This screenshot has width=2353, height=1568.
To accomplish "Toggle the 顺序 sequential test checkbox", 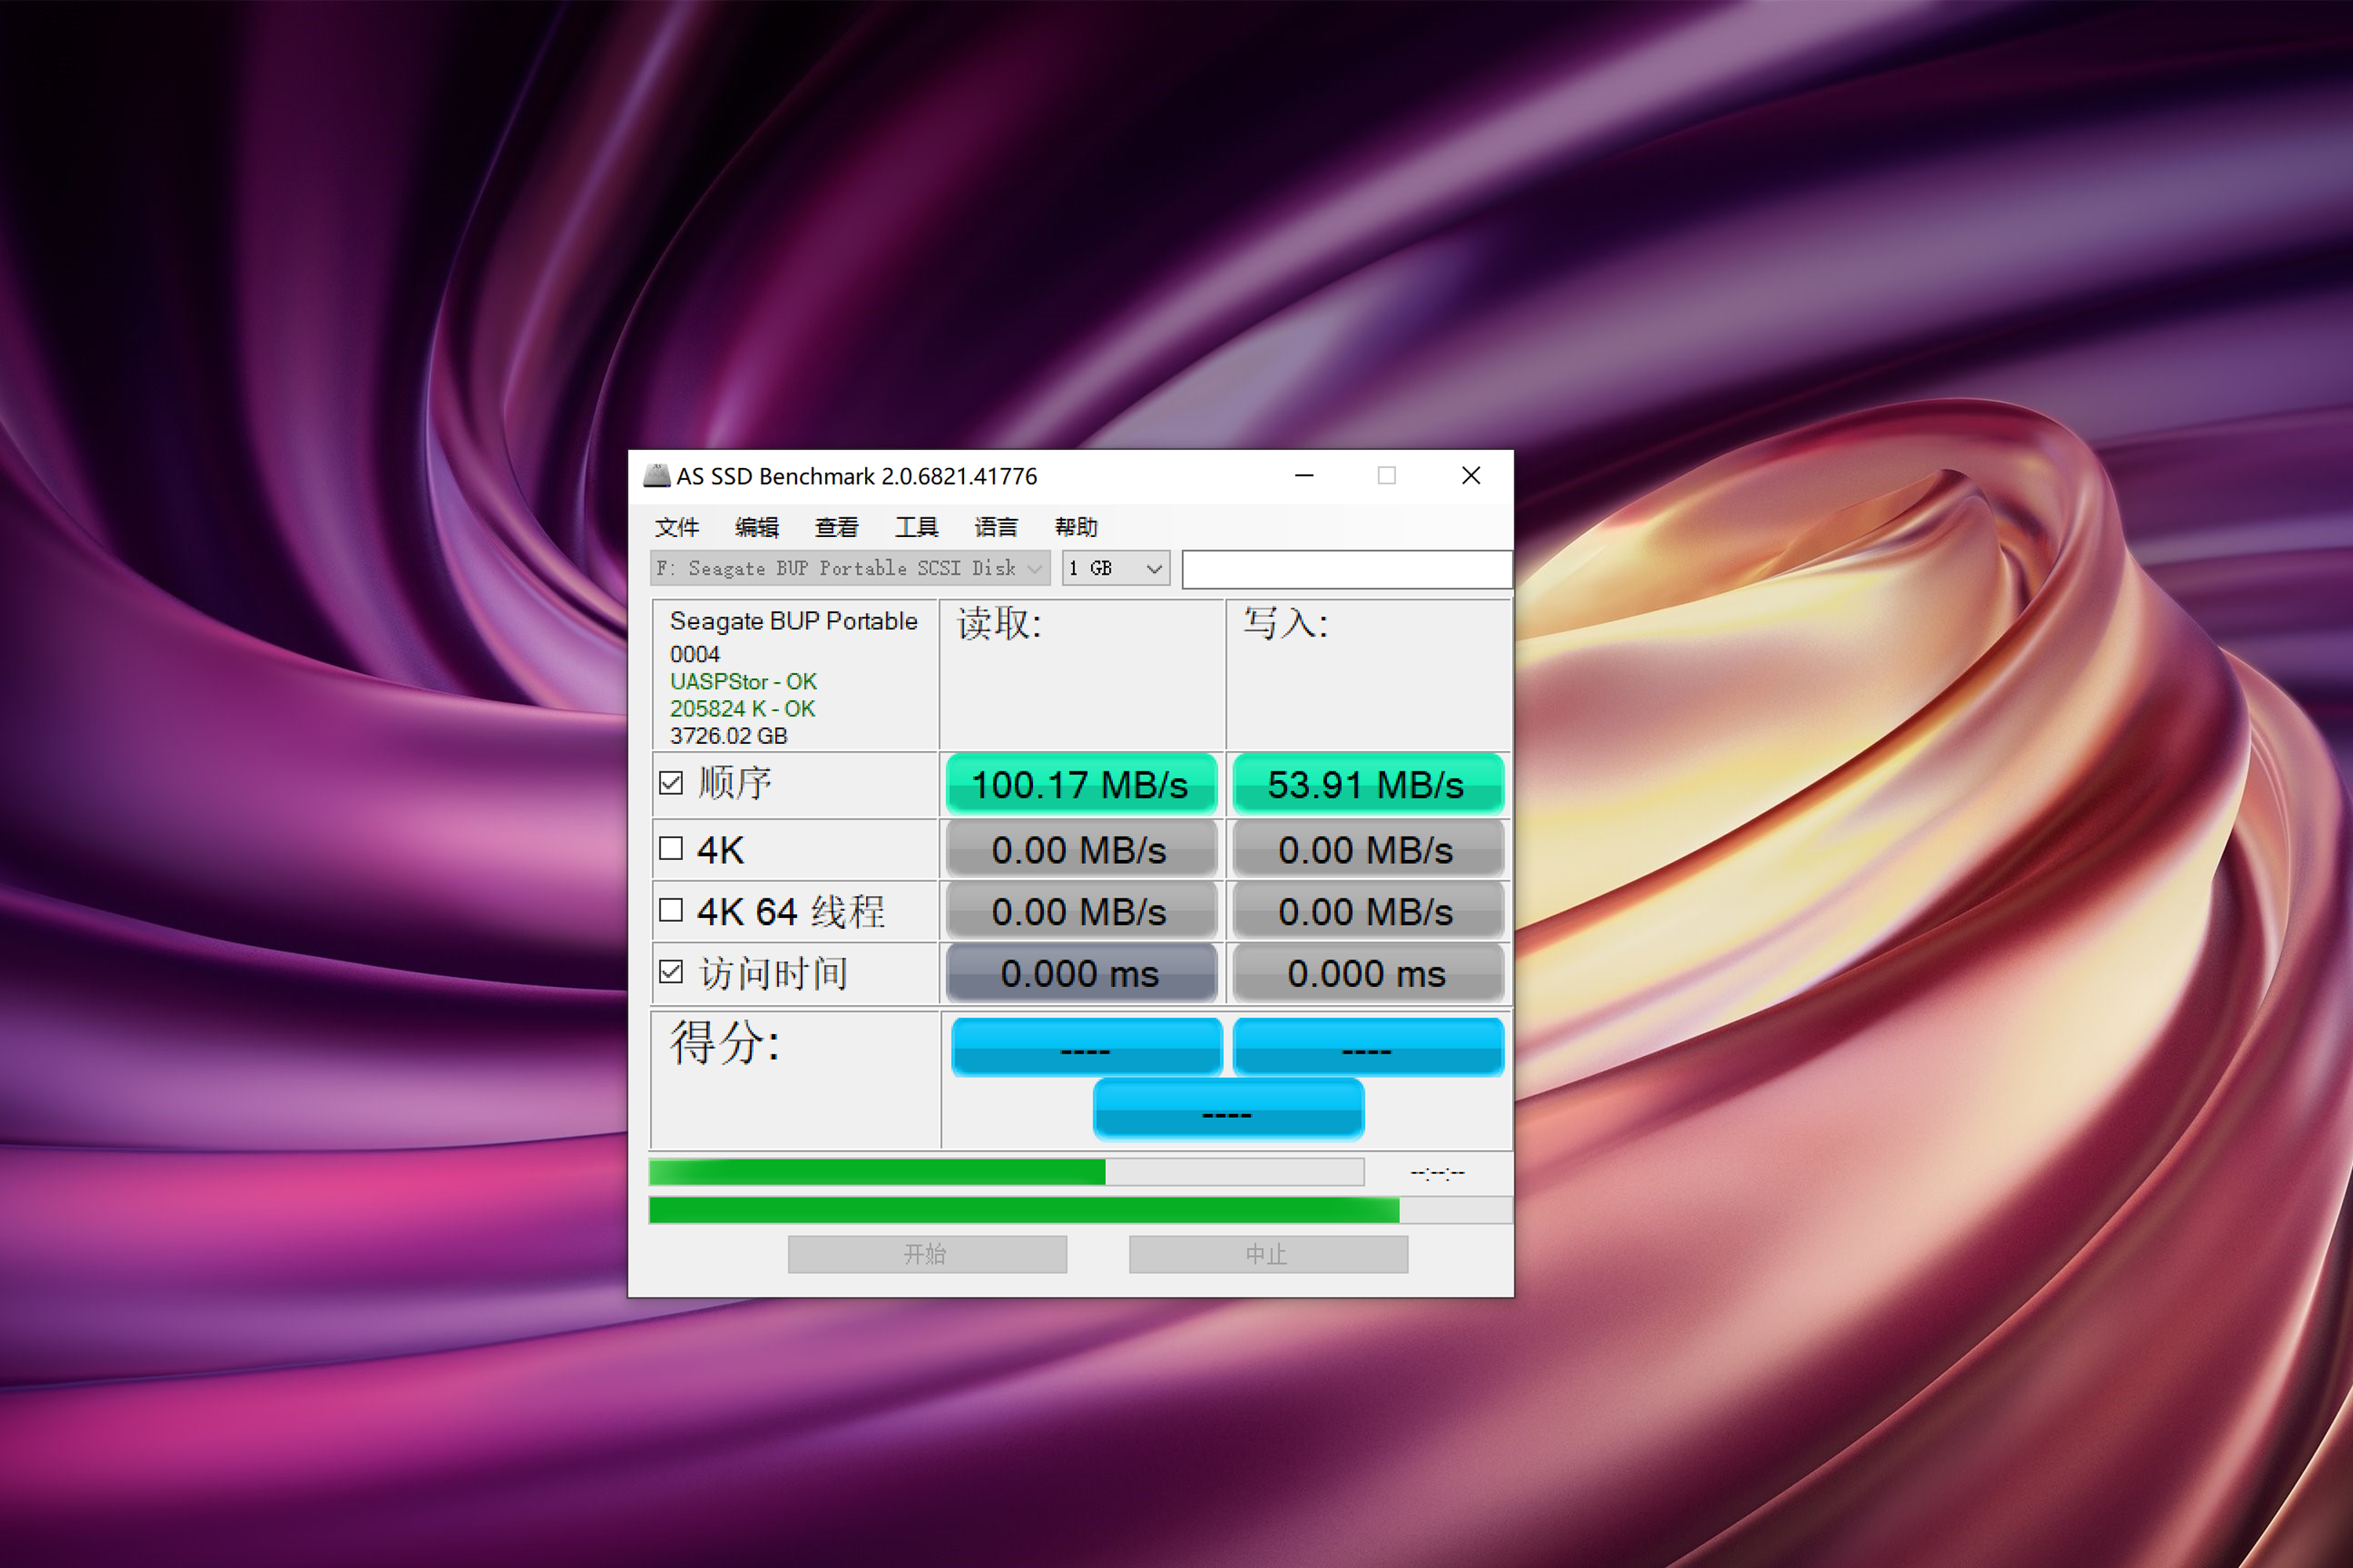I will coord(671,783).
